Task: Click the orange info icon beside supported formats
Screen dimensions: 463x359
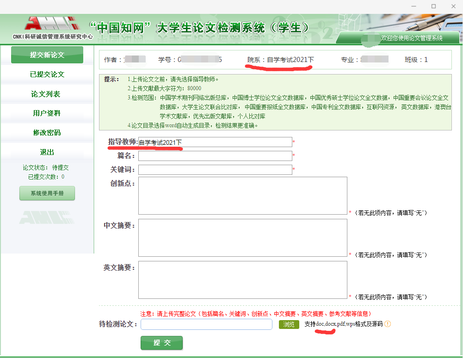Action: [388, 324]
